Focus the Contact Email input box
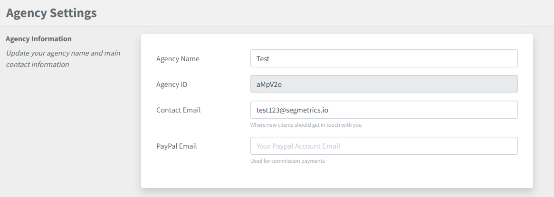 [383, 110]
